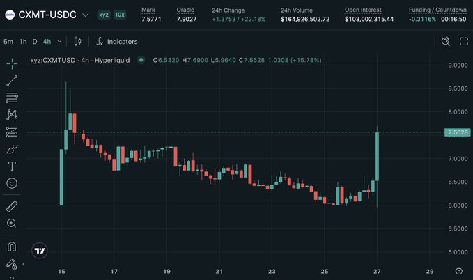Toggle magnet mode
Viewport: 473px width, 280px height.
click(12, 247)
